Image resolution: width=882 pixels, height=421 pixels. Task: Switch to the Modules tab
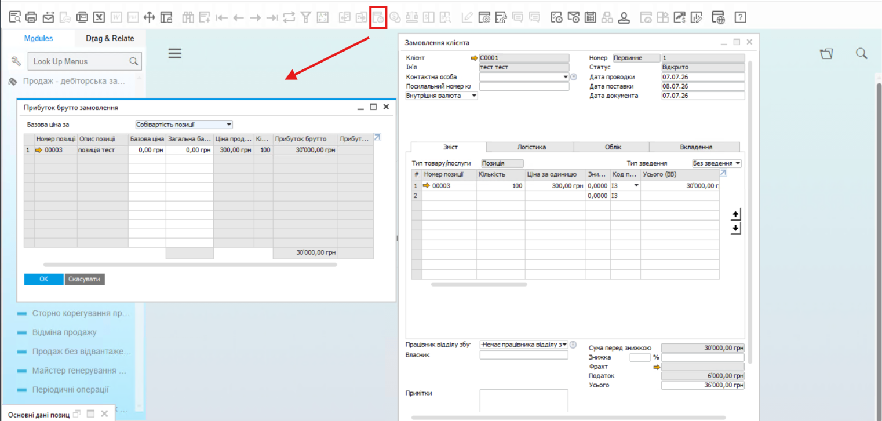[39, 39]
